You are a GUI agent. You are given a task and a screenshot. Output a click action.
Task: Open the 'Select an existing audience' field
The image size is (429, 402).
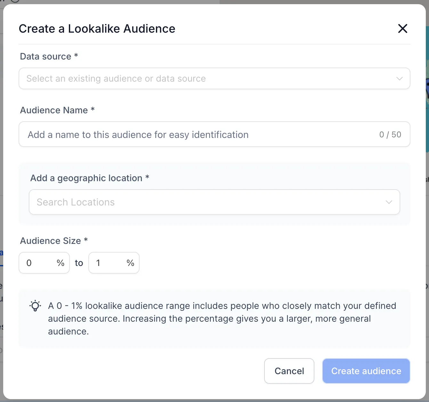coord(214,78)
